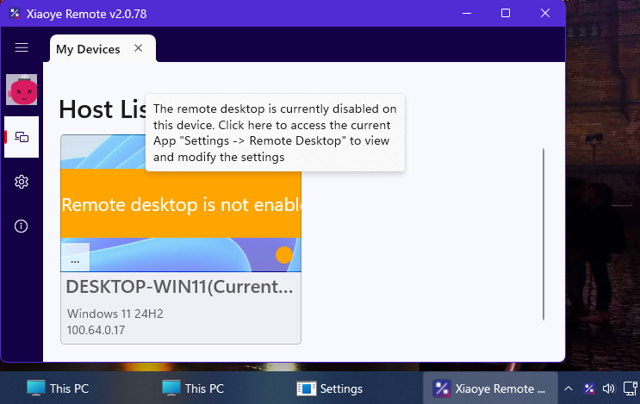Click the remote desktop disabled tooltip message

275,133
